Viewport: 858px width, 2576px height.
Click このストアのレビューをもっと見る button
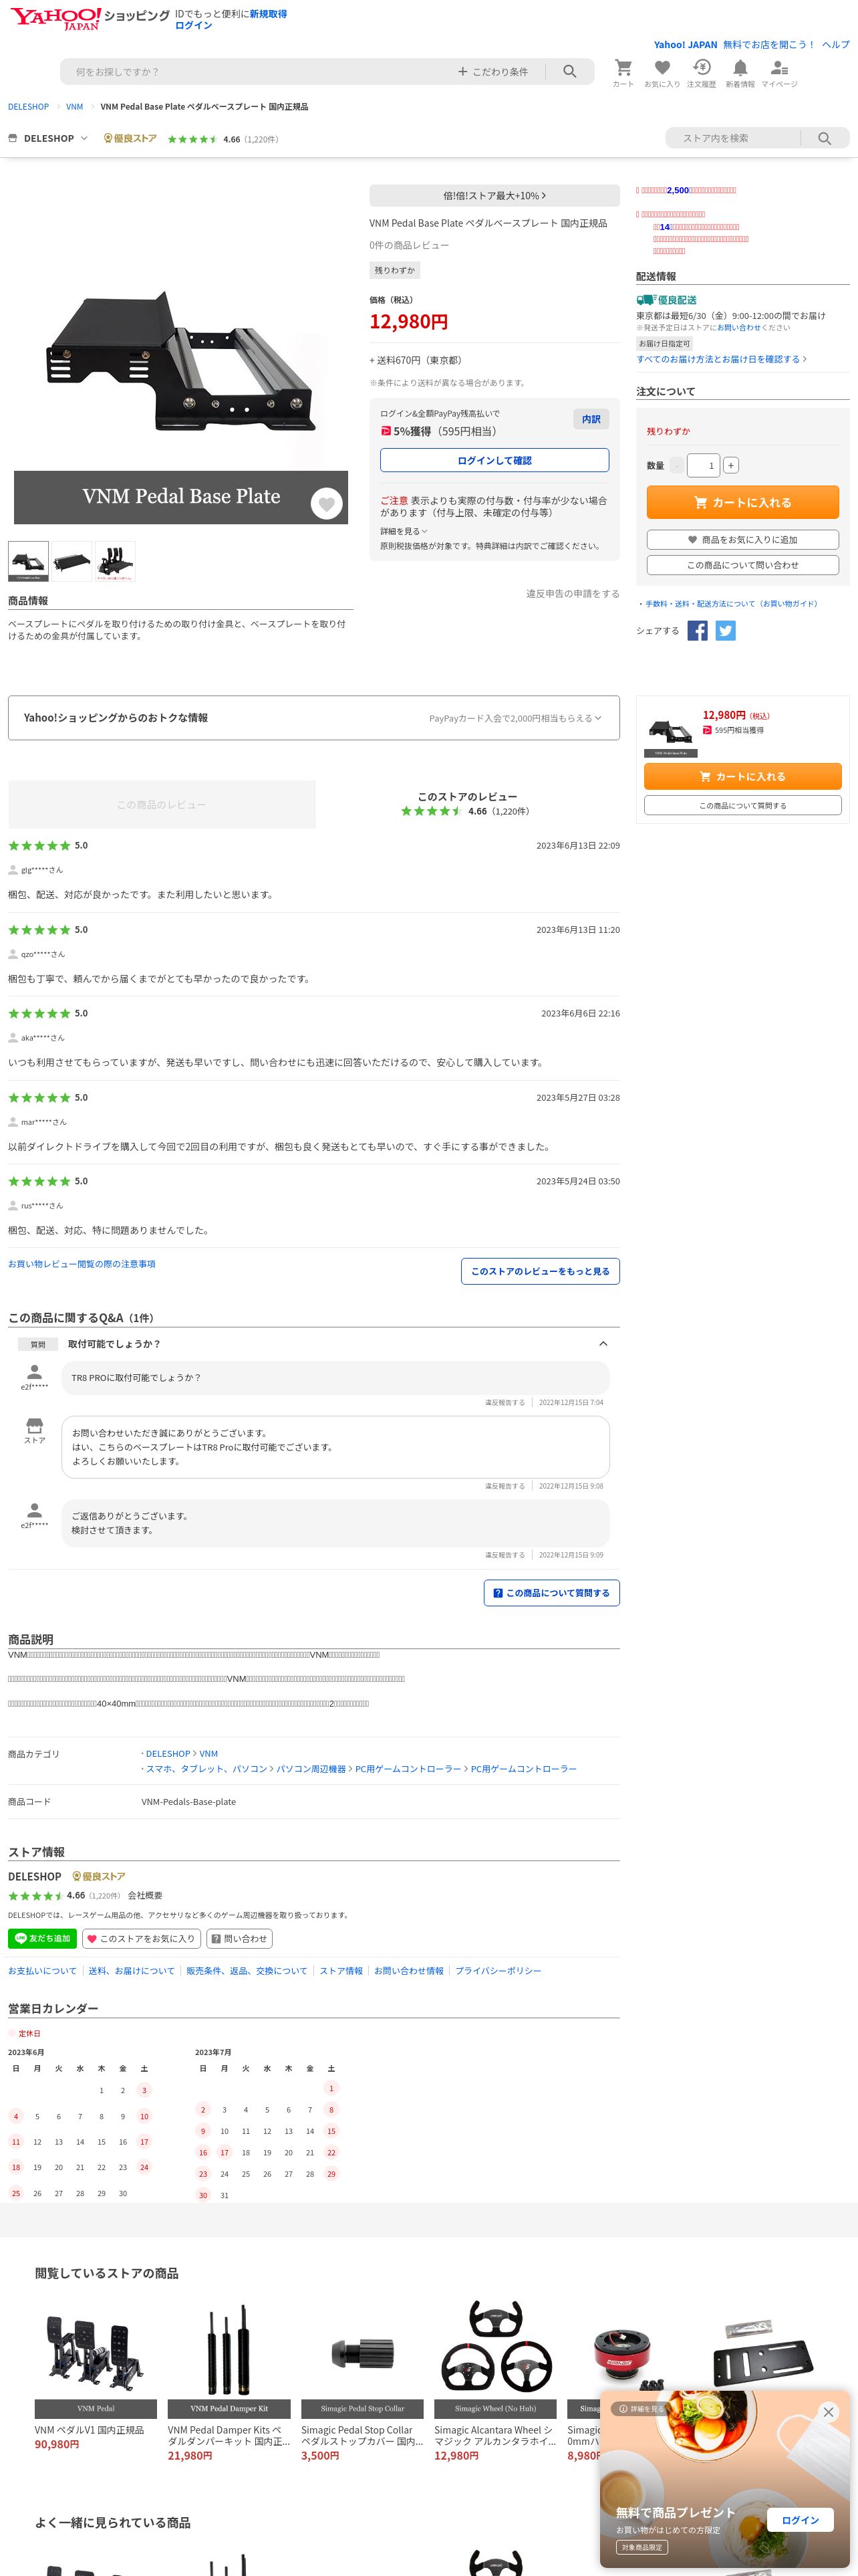pos(541,1271)
